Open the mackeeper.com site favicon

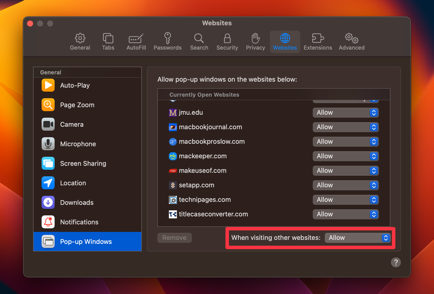(173, 156)
